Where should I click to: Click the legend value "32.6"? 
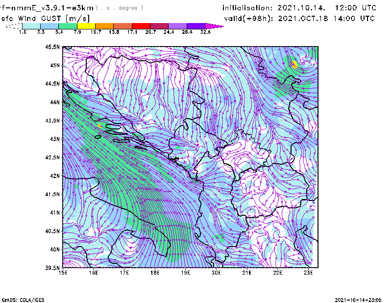pos(205,32)
